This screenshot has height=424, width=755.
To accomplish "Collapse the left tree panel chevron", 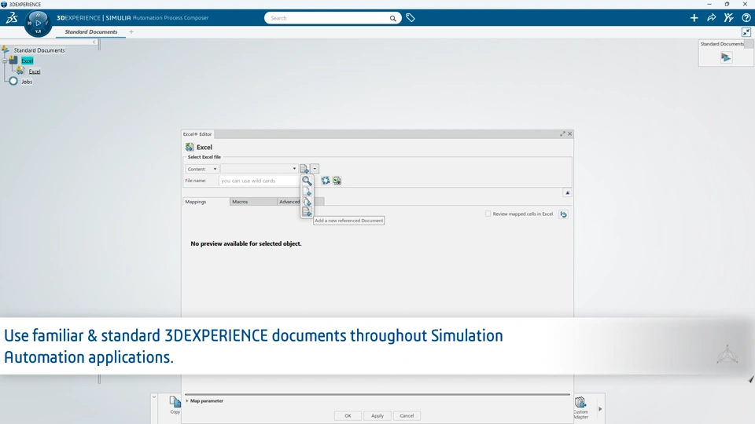I will pos(94,42).
